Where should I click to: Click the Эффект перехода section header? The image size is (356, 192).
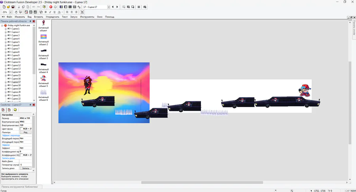tap(11, 136)
